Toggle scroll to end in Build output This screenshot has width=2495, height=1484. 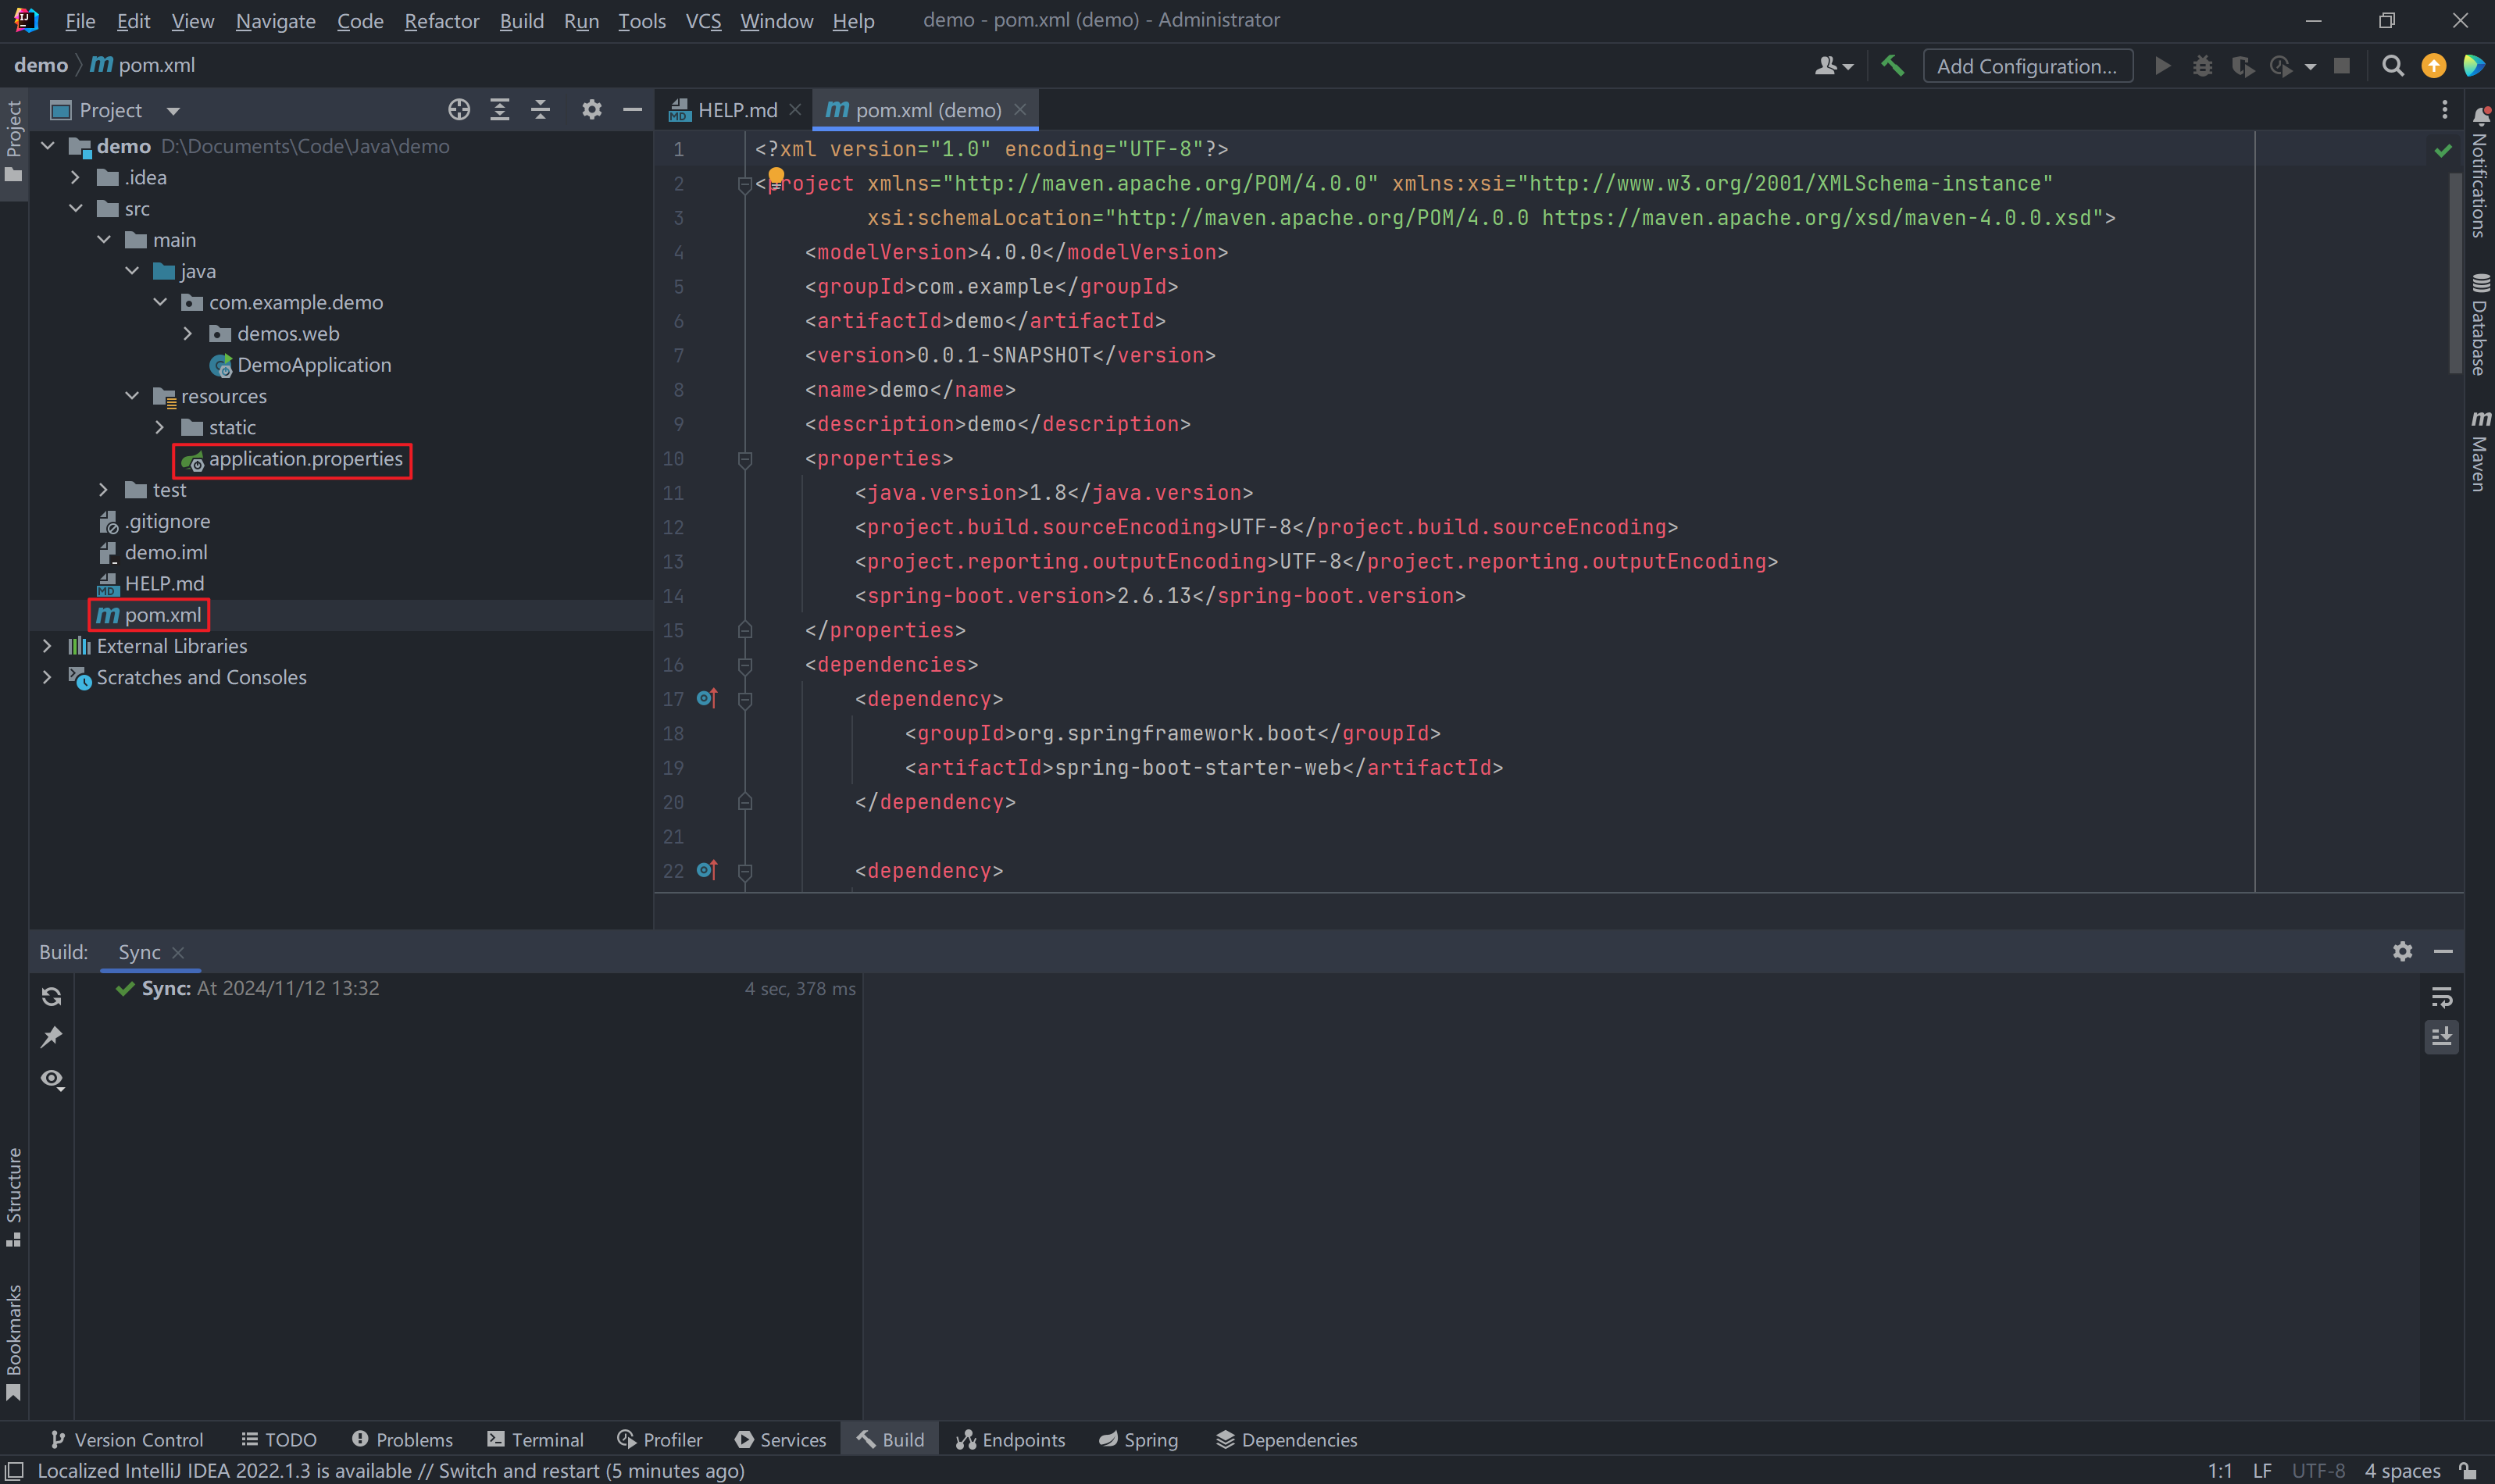point(2442,1037)
